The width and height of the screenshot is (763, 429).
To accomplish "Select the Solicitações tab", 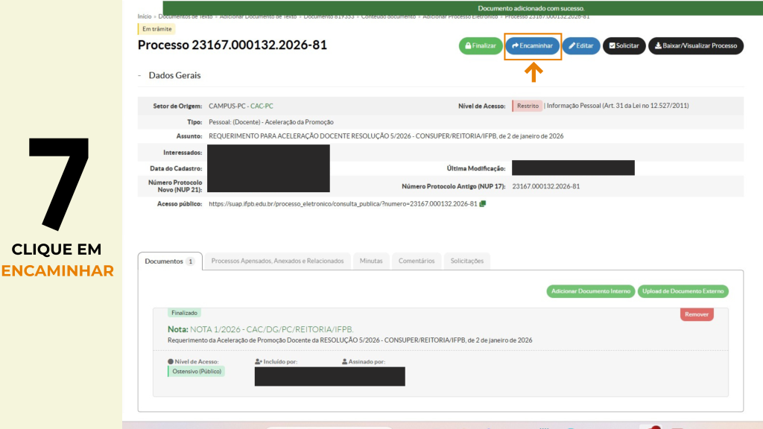I will (466, 261).
